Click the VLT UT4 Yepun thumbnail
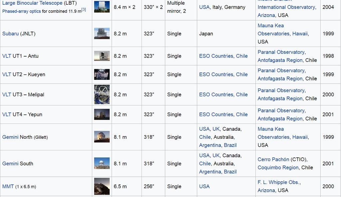341x197 pixels. click(102, 114)
